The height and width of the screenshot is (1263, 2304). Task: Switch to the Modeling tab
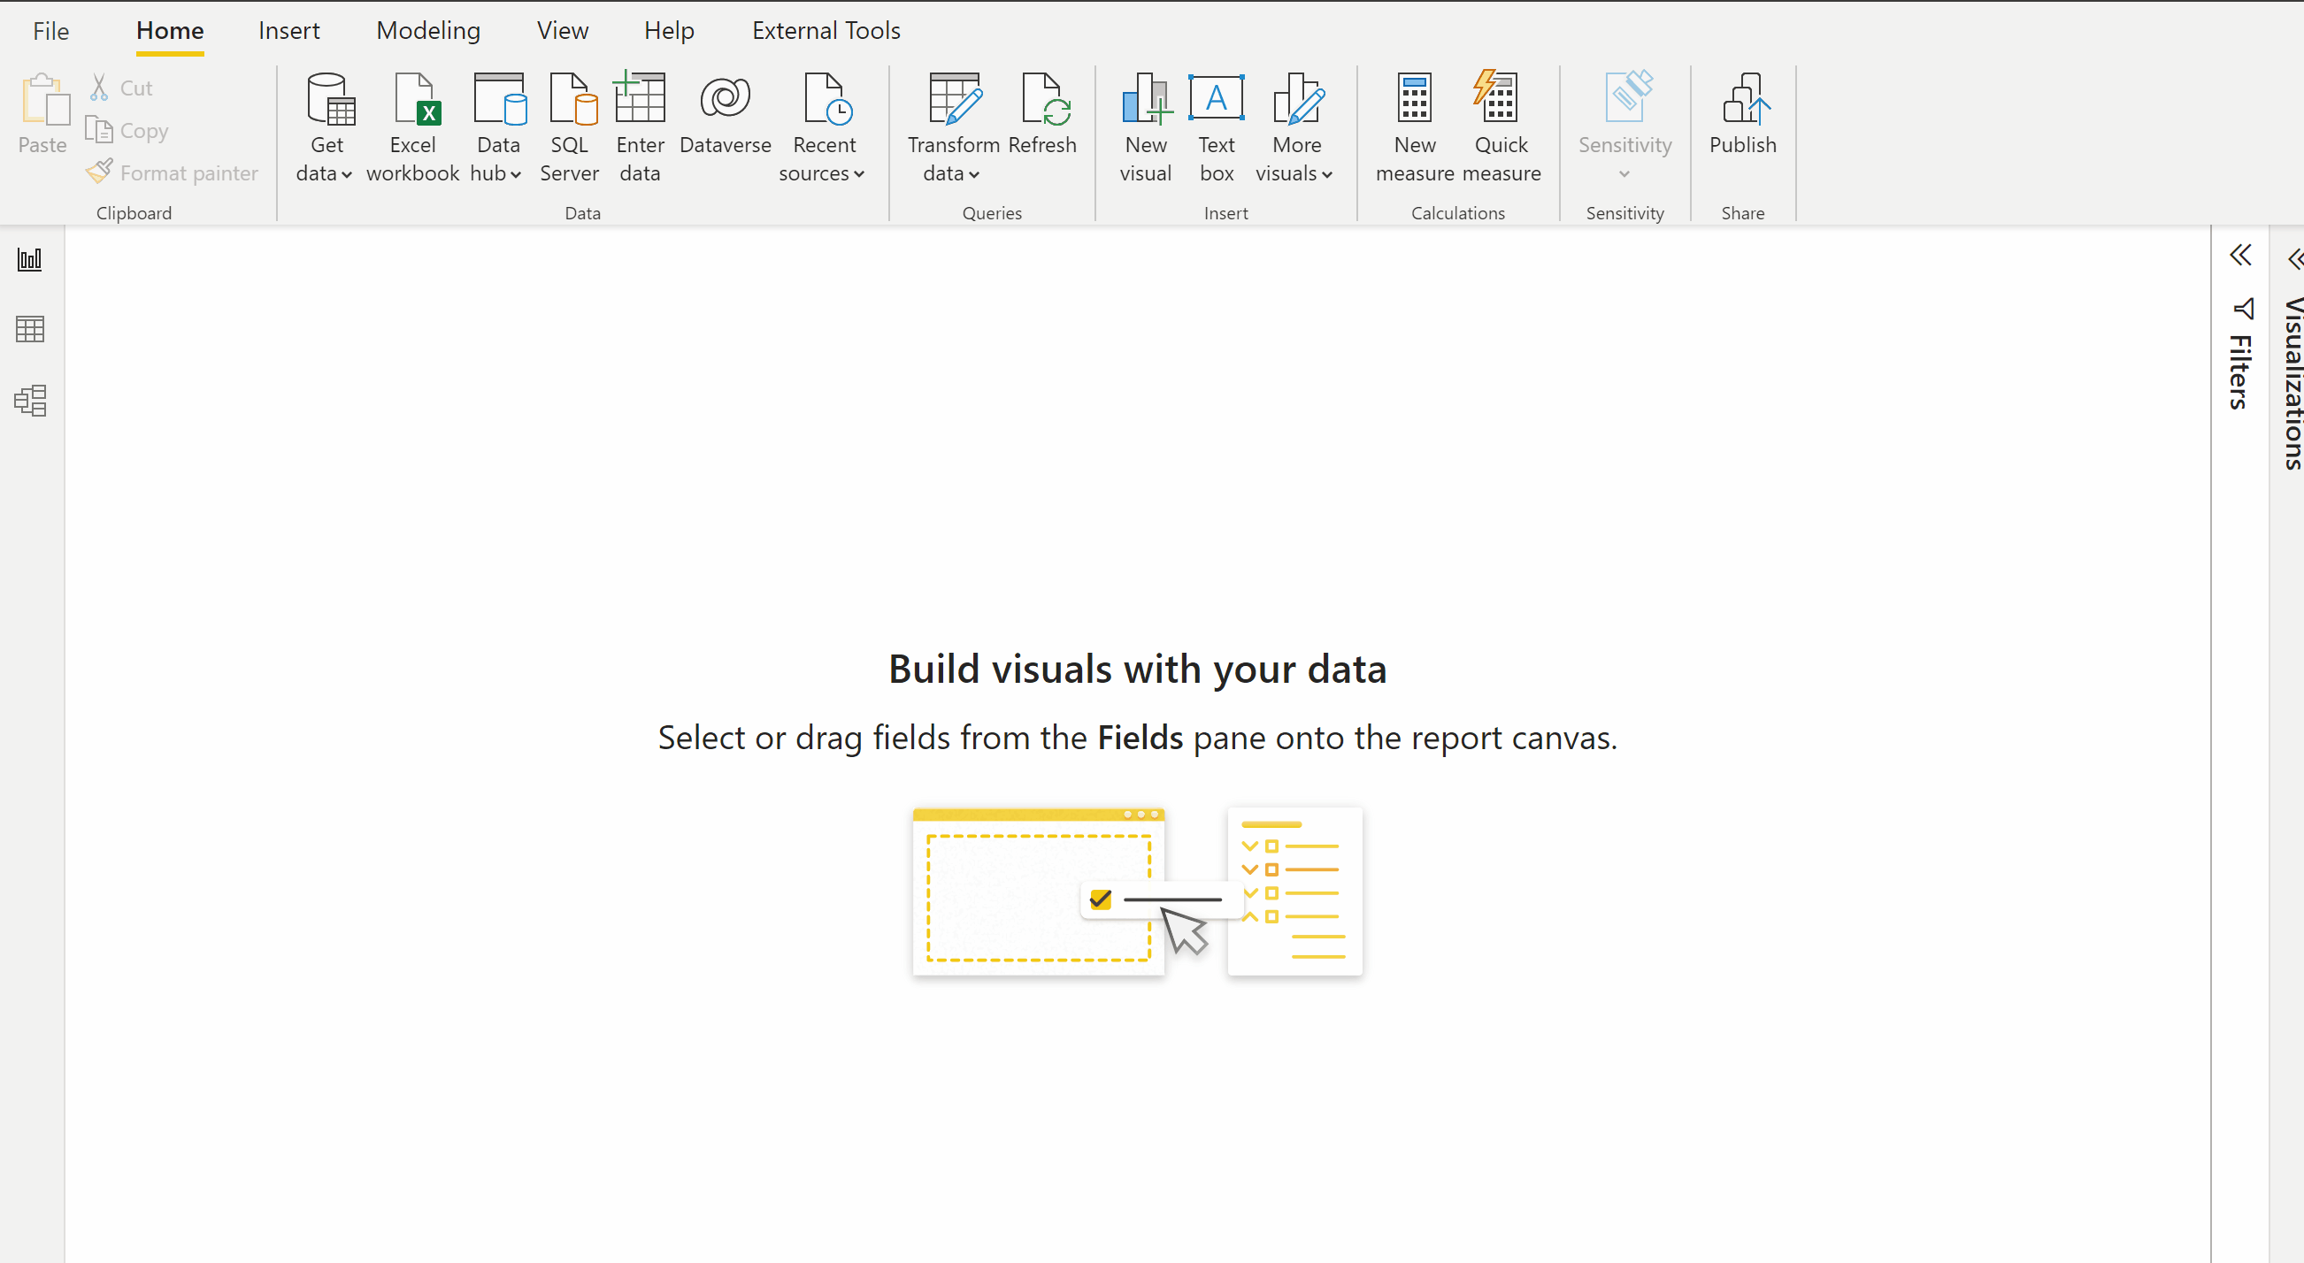[428, 31]
